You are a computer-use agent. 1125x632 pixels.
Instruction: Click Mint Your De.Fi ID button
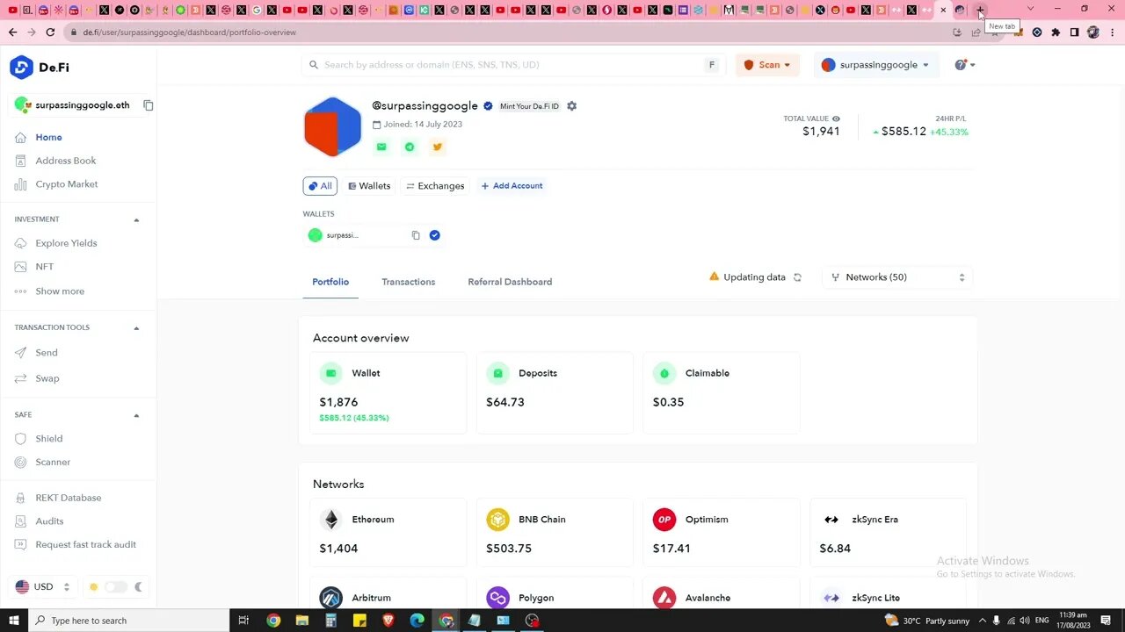[529, 106]
